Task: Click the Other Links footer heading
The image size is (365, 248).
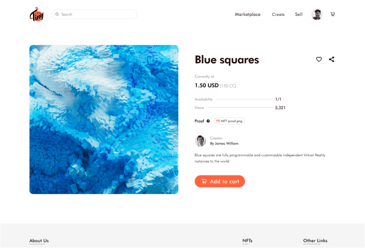Action: click(315, 240)
